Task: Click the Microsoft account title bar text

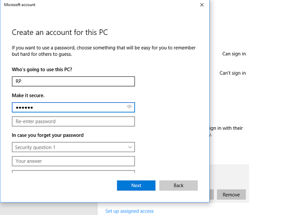Action: [x=19, y=5]
